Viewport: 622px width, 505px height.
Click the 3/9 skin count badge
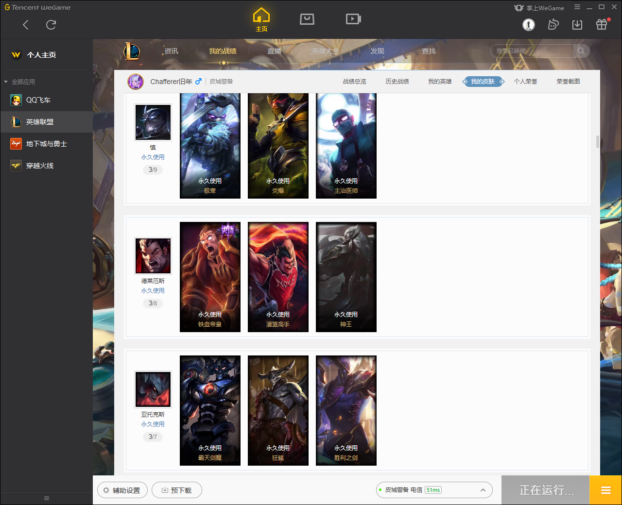[153, 170]
